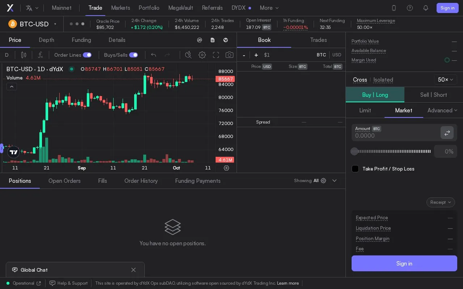463x289 pixels.
Task: Open the language selector icon
Action: [32, 8]
